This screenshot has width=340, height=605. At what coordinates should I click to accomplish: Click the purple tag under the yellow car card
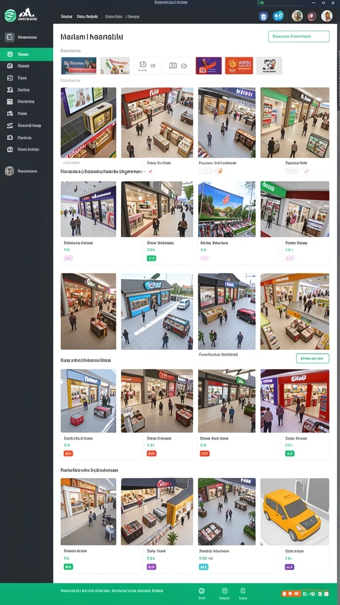pyautogui.click(x=289, y=567)
